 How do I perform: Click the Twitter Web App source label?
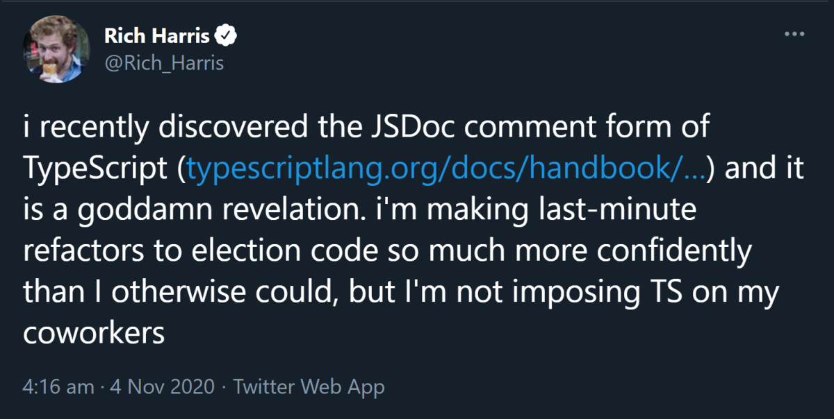(x=309, y=387)
